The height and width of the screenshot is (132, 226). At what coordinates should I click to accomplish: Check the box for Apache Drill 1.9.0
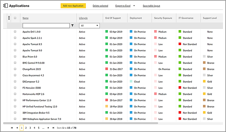pyautogui.click(x=15, y=32)
